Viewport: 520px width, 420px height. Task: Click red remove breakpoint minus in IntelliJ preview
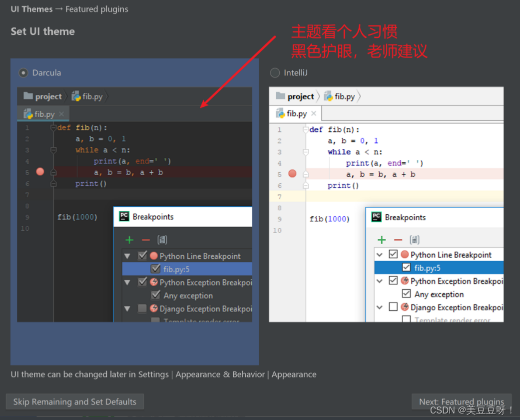pyautogui.click(x=398, y=240)
